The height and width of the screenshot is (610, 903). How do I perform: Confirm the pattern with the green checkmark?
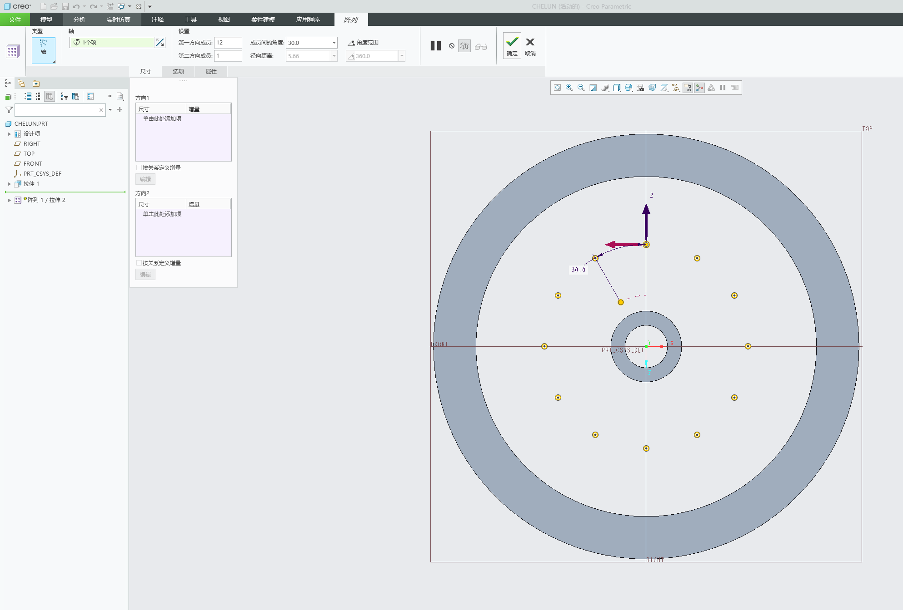512,45
